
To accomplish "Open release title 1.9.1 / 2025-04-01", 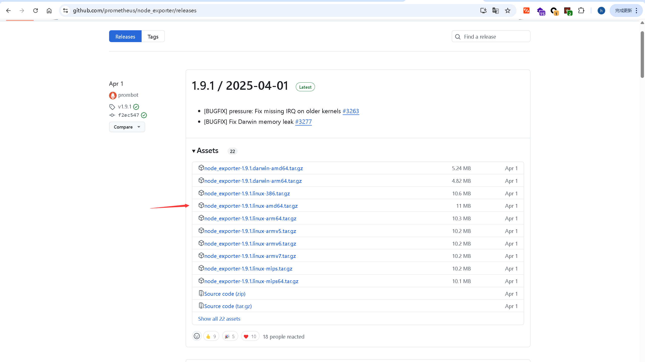I will (x=240, y=86).
